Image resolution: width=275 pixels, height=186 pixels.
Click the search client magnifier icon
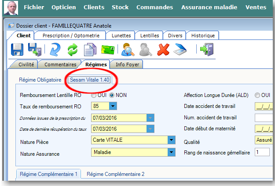click(x=128, y=50)
